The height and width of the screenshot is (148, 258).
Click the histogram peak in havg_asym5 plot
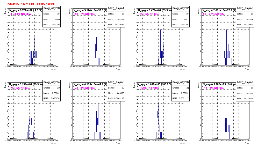pyautogui.click(x=98, y=104)
